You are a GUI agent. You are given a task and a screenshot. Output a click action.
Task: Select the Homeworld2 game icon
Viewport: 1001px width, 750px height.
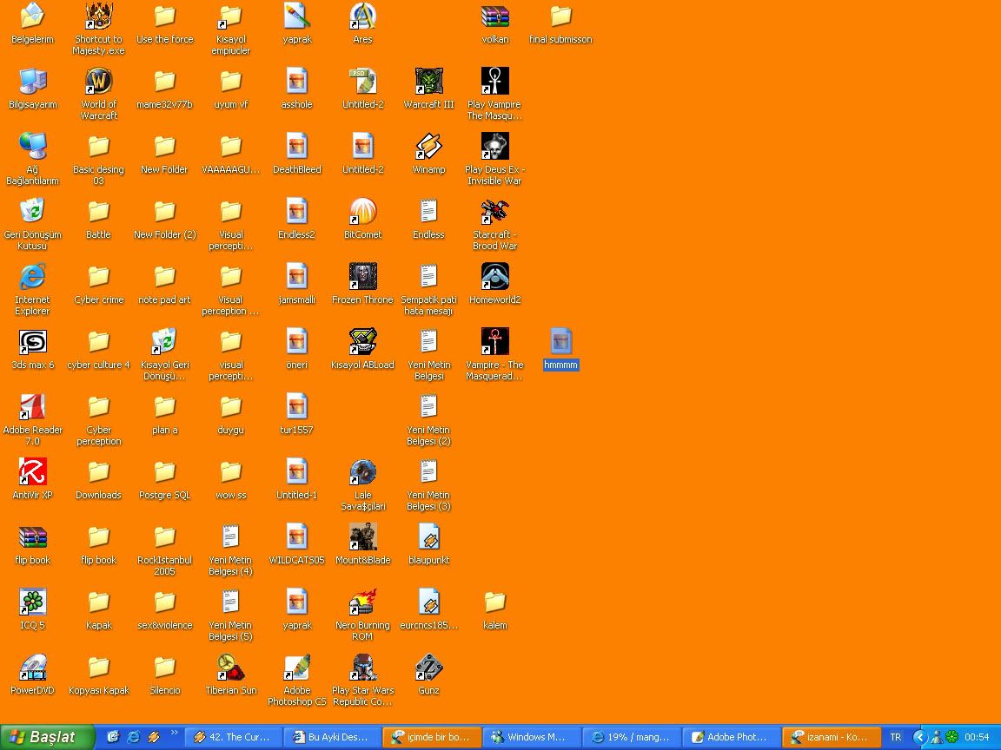click(x=494, y=277)
